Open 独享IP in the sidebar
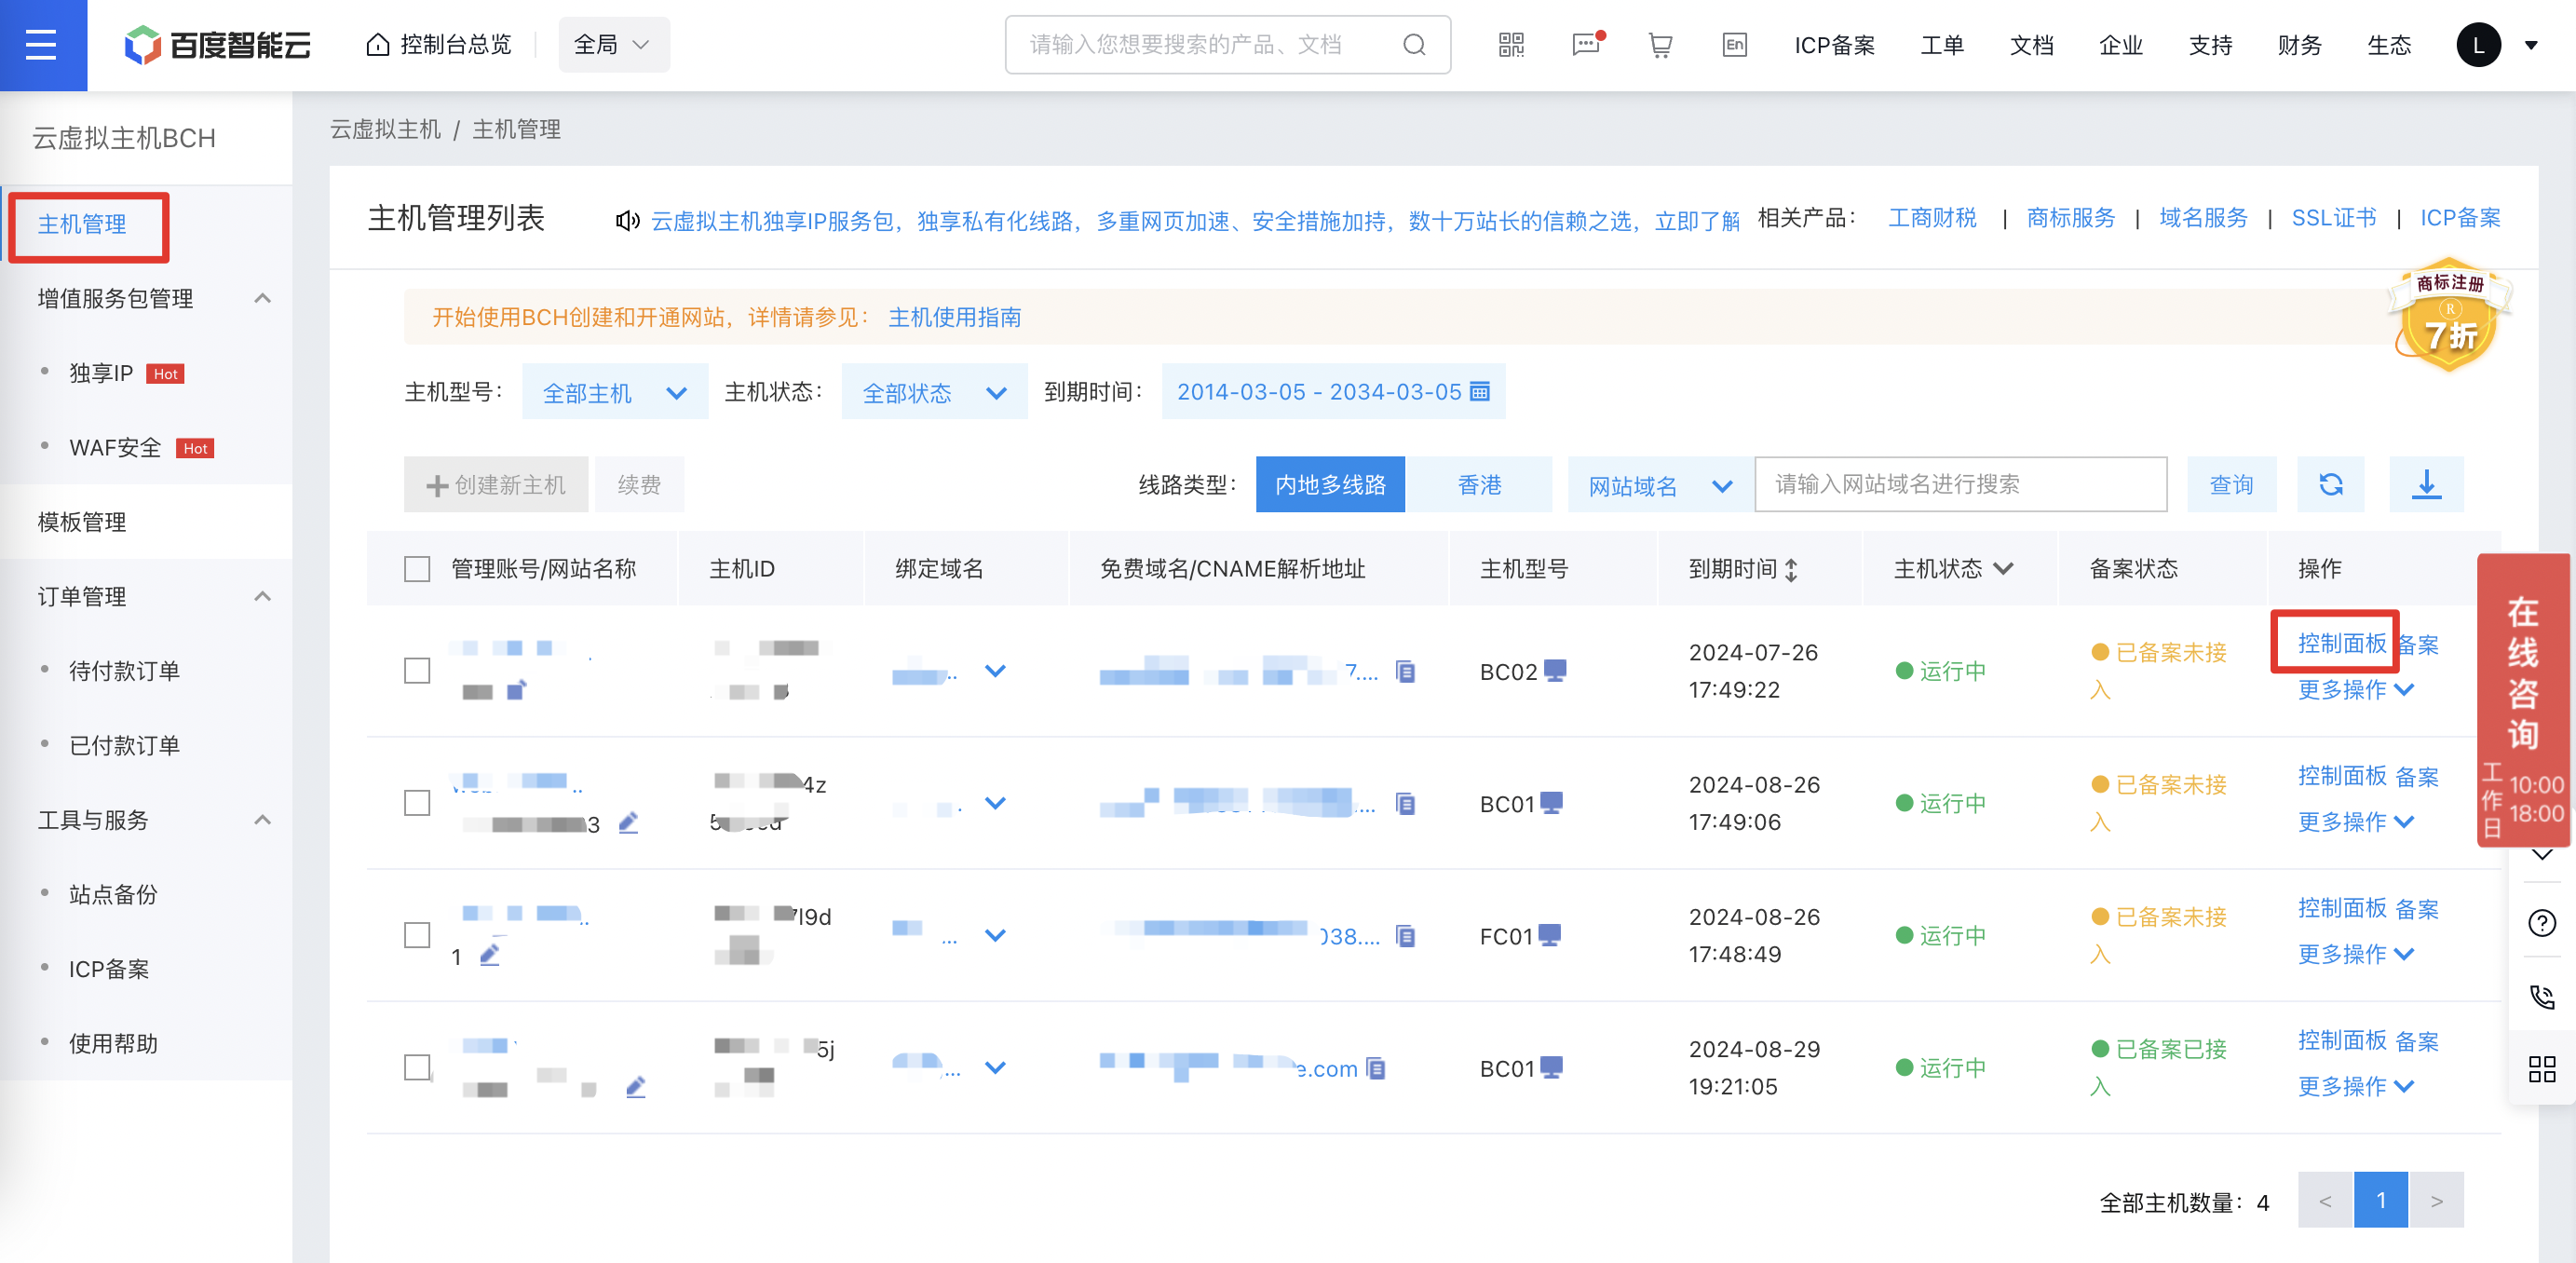 [x=101, y=374]
